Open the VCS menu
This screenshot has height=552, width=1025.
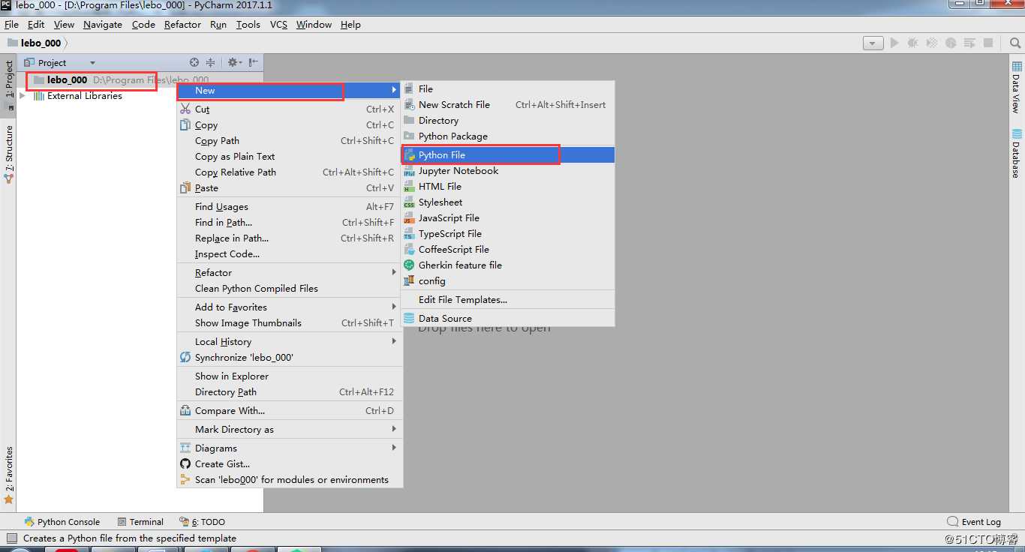tap(278, 24)
